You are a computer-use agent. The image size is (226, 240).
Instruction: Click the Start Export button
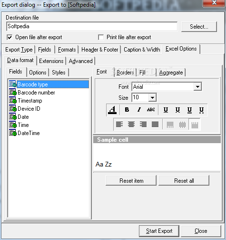[159, 231]
